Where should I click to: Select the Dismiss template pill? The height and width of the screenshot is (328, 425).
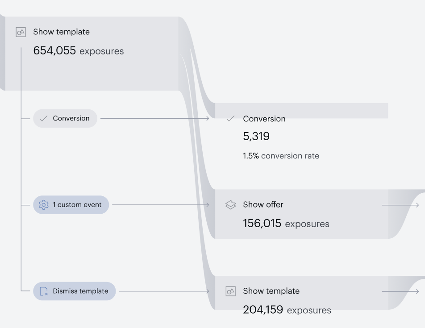tap(74, 291)
